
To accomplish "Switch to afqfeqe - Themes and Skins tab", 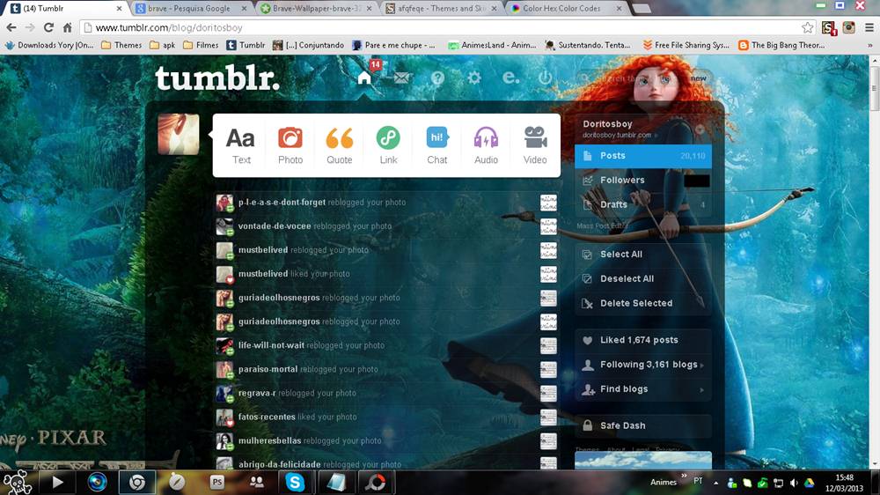I will click(x=443, y=9).
